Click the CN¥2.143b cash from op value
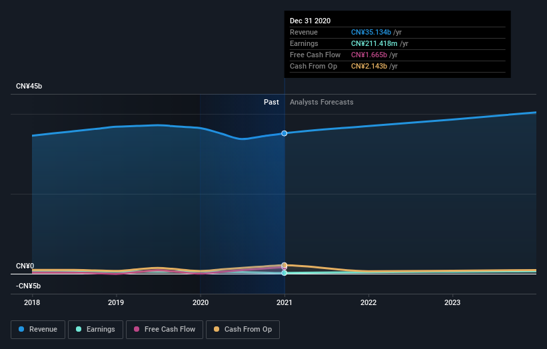Image resolution: width=547 pixels, height=349 pixels. pyautogui.click(x=369, y=66)
